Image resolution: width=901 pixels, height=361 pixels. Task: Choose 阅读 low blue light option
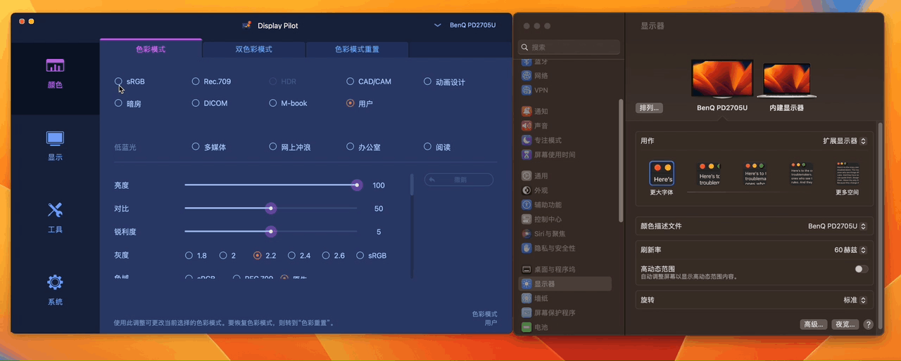pos(428,147)
